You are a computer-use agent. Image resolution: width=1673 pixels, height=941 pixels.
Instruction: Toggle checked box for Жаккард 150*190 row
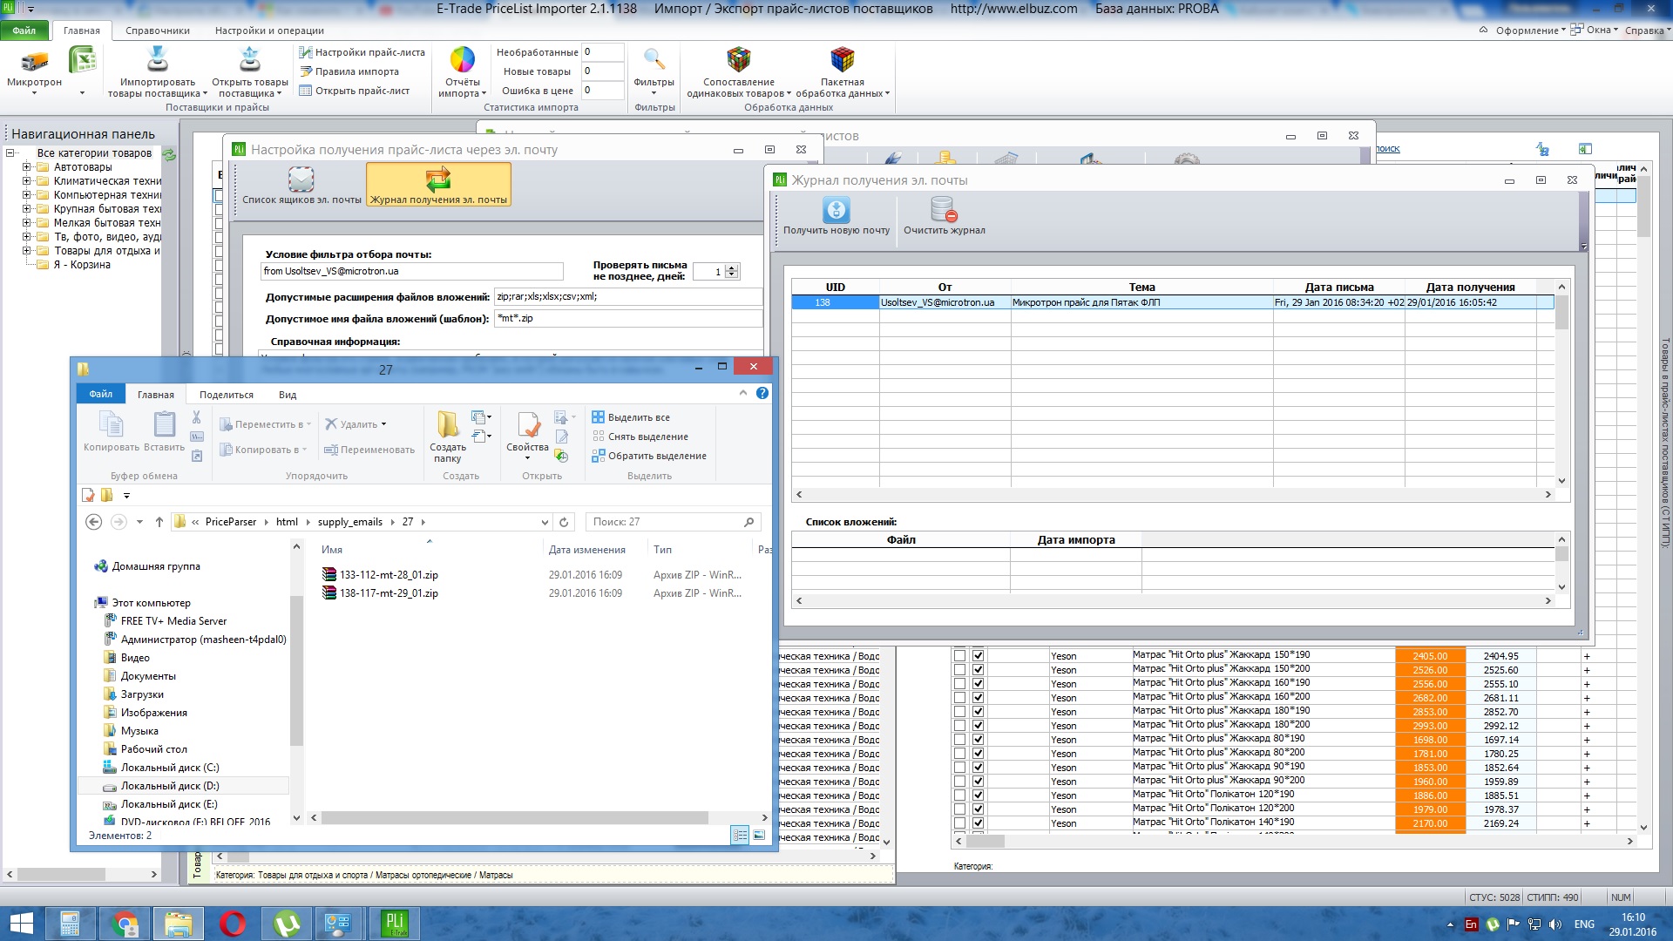click(978, 656)
